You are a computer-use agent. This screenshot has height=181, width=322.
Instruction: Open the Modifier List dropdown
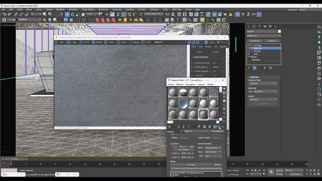pyautogui.click(x=264, y=36)
